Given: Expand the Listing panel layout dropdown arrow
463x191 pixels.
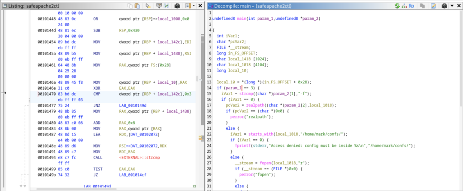Looking at the screenshot, I should pos(194,6).
